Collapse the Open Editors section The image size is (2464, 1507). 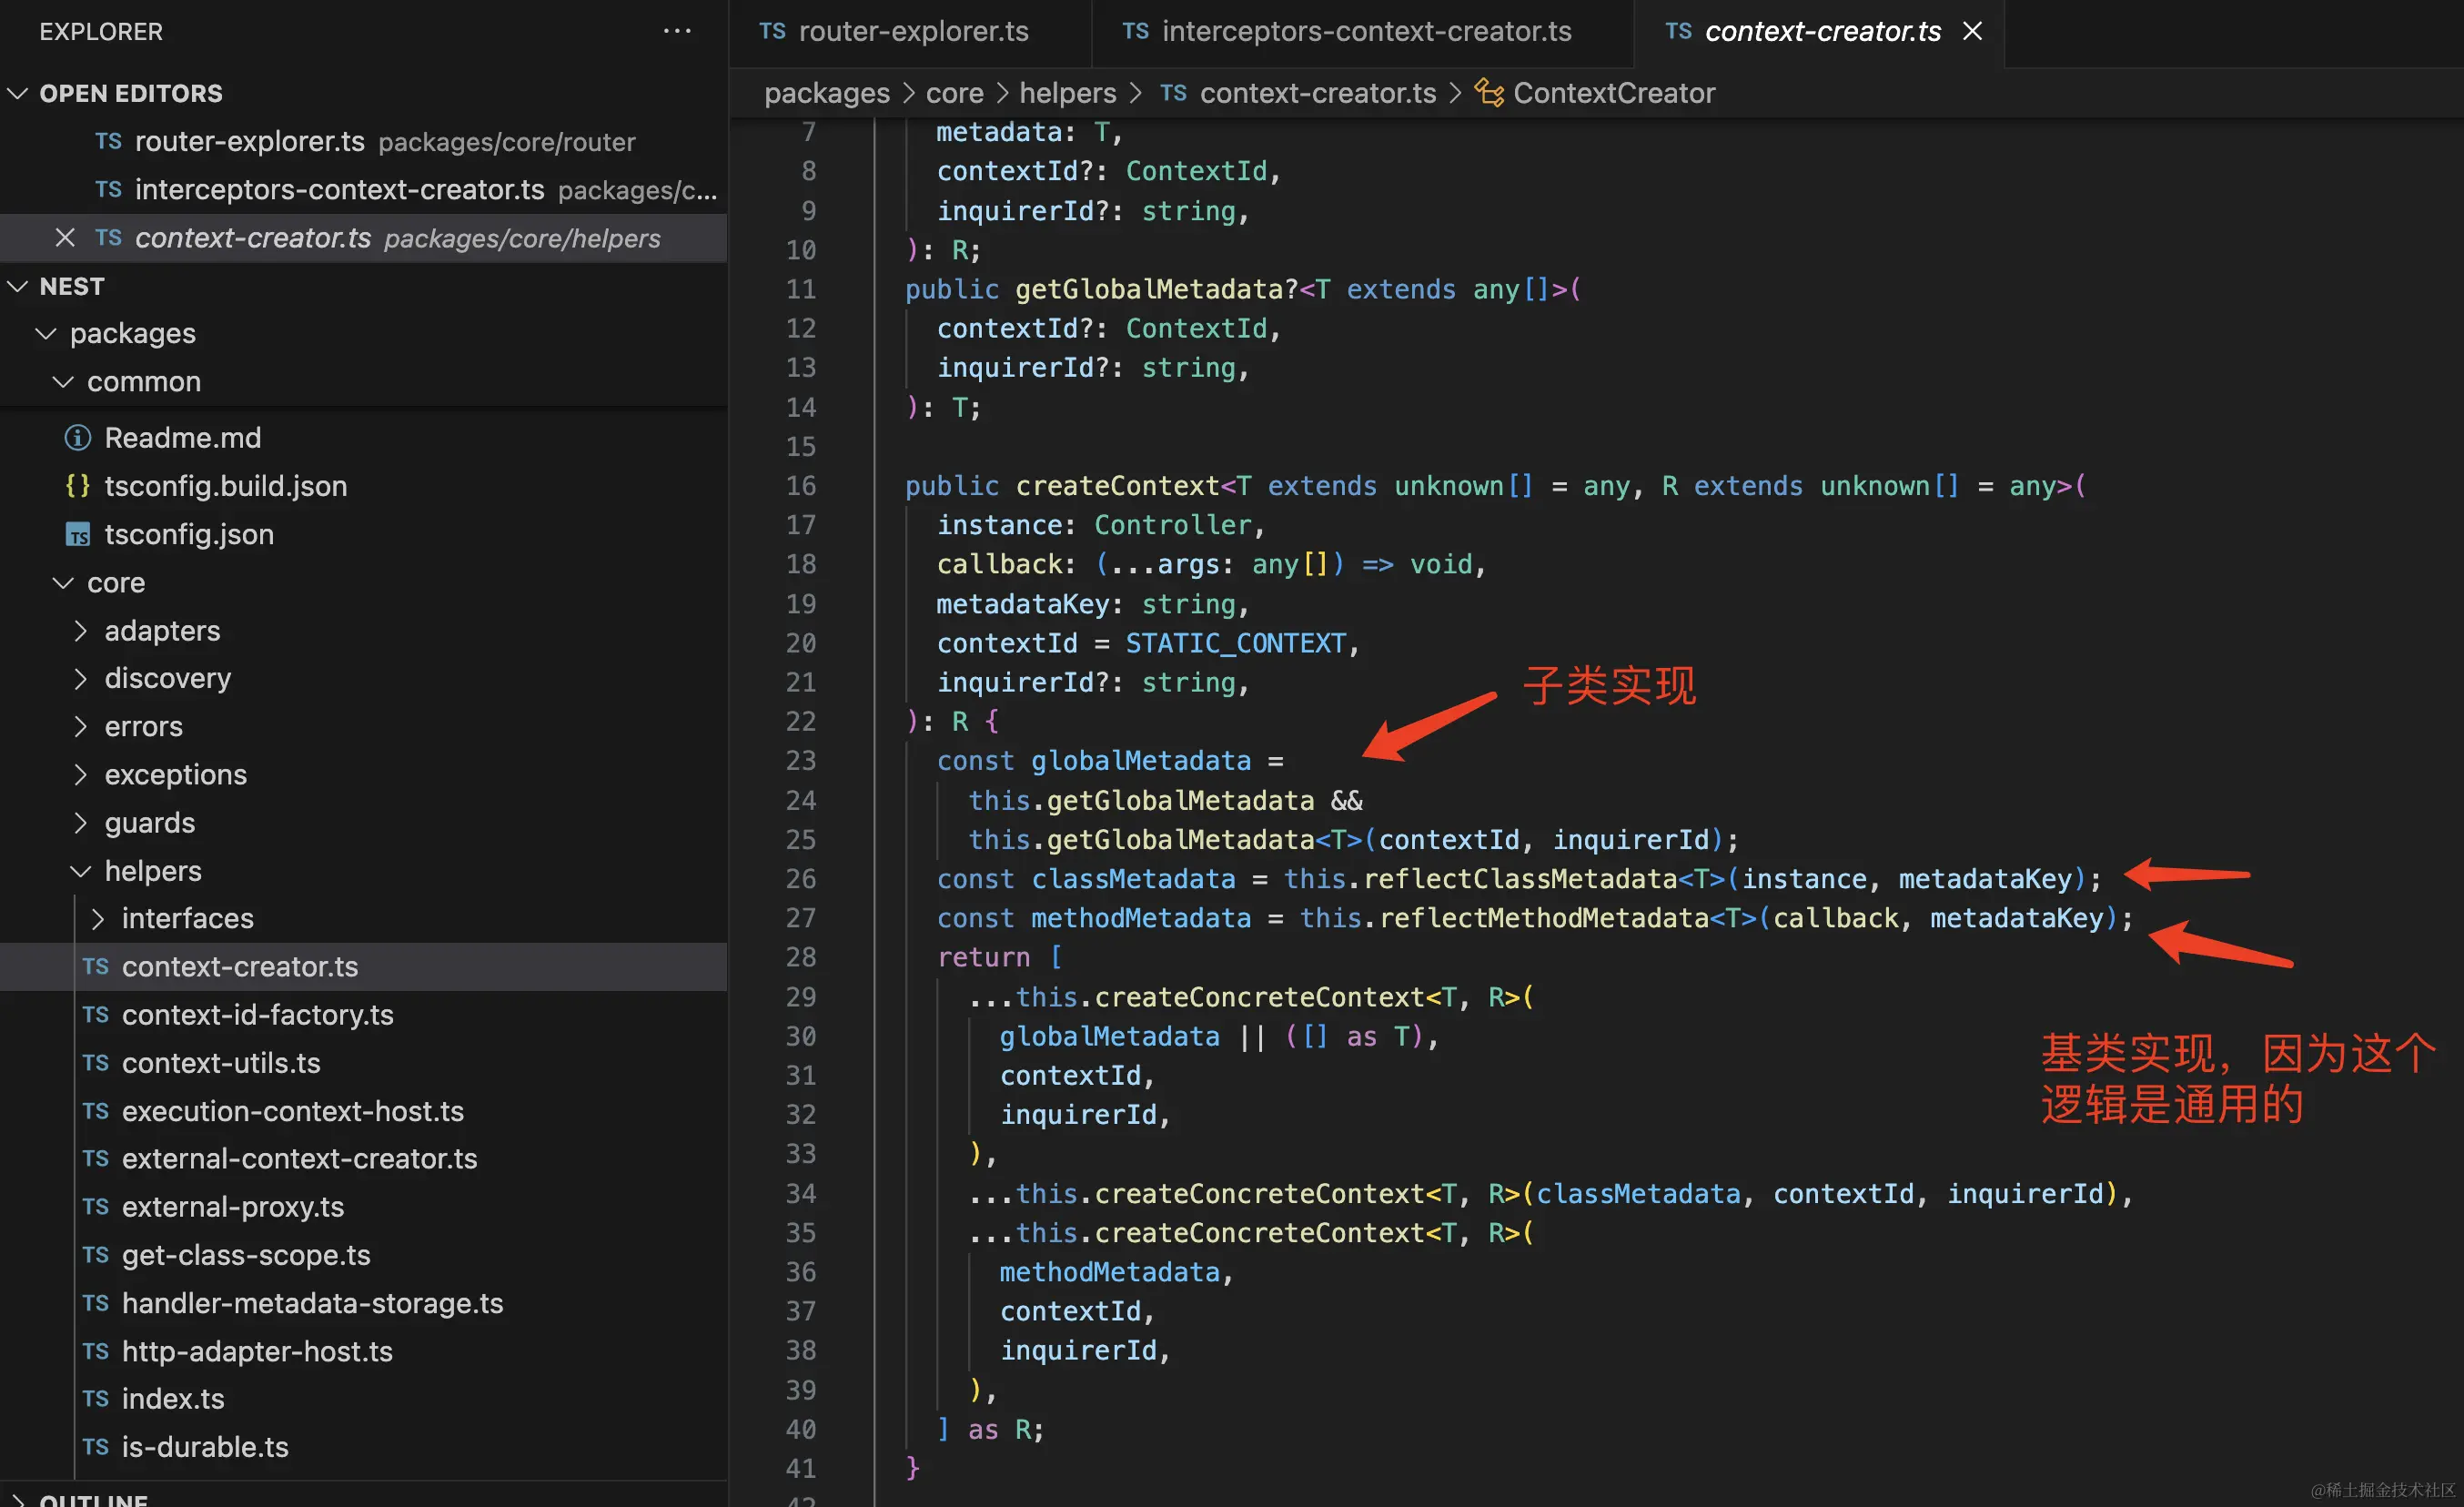17,93
